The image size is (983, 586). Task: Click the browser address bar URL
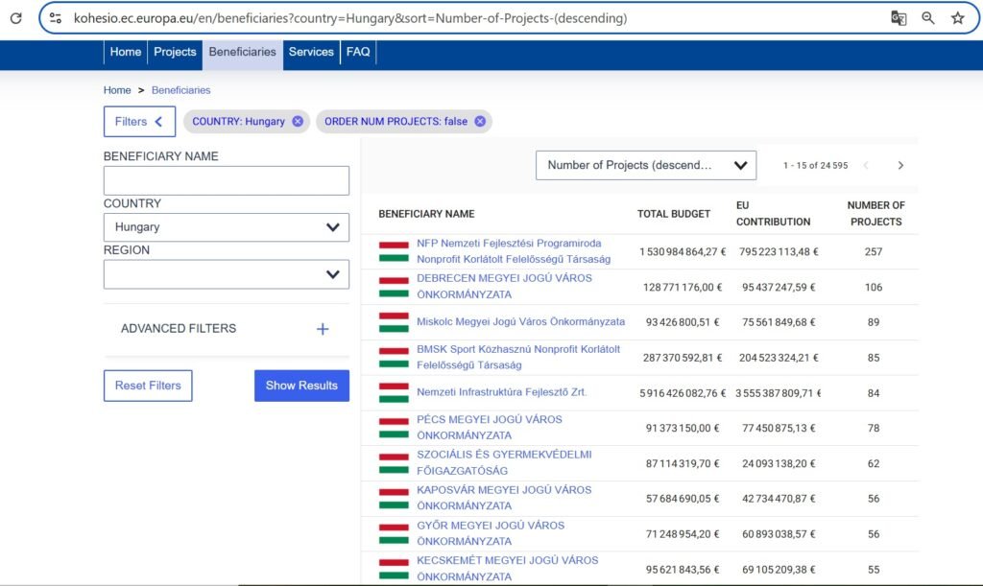point(350,18)
